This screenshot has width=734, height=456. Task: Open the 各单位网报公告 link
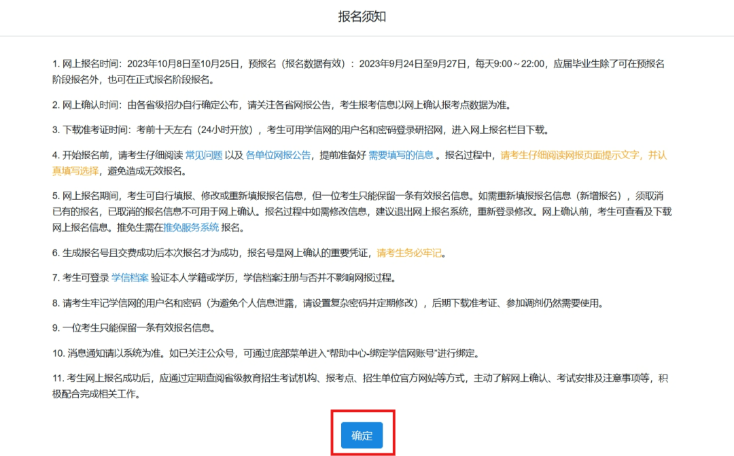pyautogui.click(x=278, y=155)
